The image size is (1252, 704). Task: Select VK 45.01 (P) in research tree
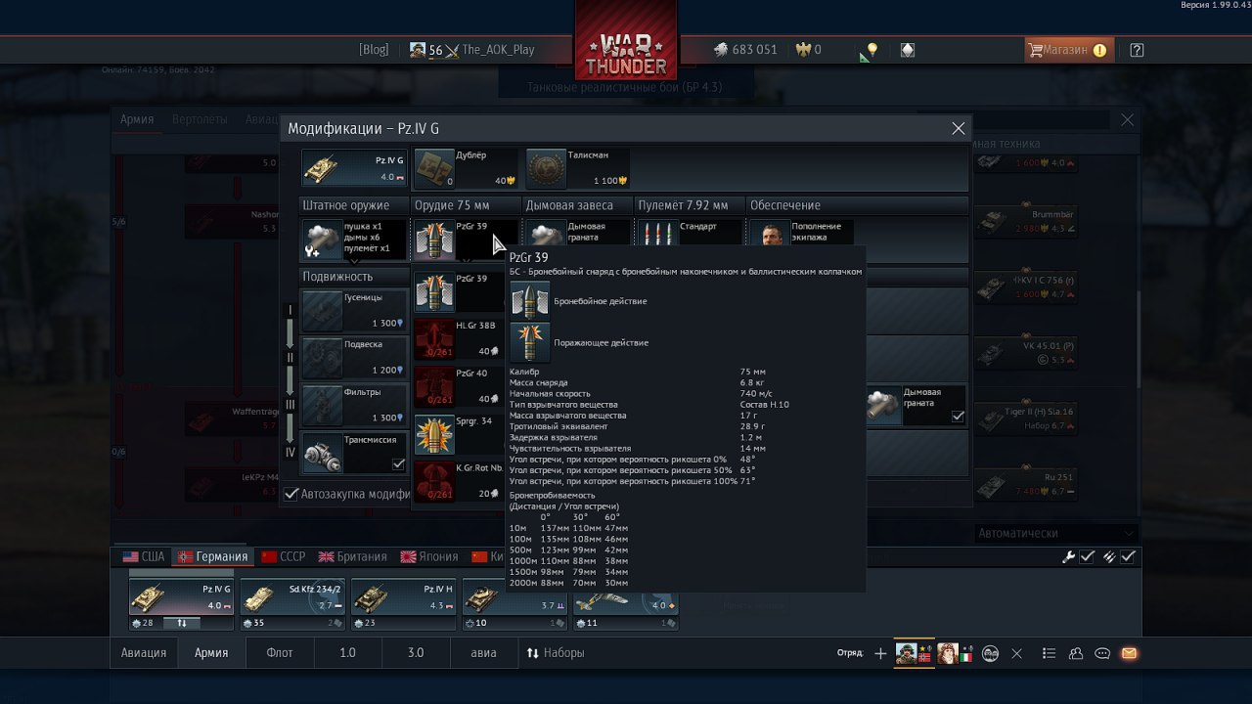[x=1027, y=352]
